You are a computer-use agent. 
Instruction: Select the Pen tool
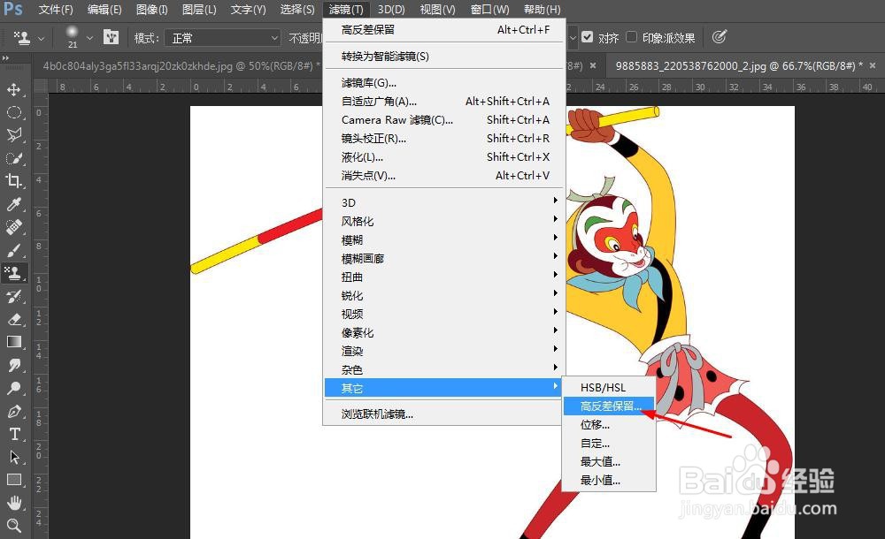coord(13,412)
